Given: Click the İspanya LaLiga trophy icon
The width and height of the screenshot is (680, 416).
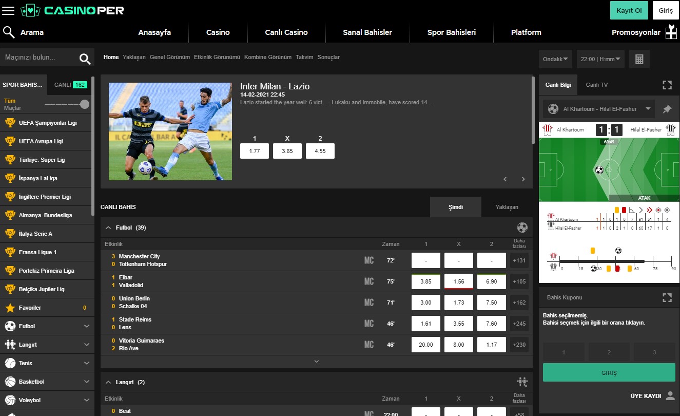Looking at the screenshot, I should point(10,178).
